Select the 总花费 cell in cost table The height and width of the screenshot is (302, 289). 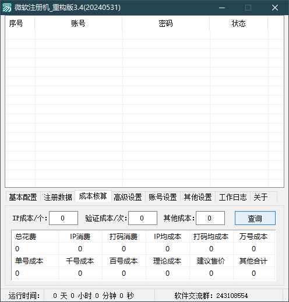point(26,237)
